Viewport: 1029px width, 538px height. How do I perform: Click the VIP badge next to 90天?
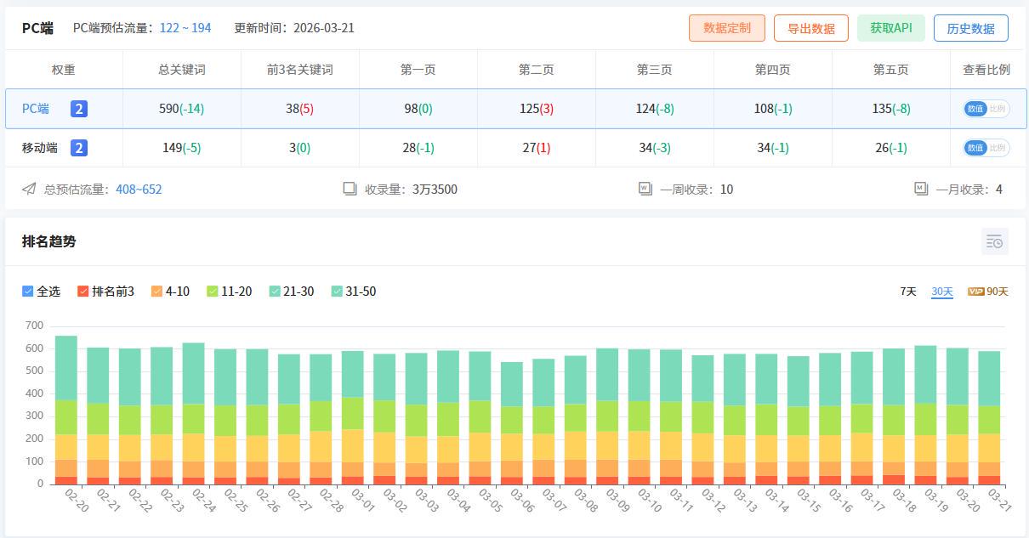pyautogui.click(x=975, y=292)
